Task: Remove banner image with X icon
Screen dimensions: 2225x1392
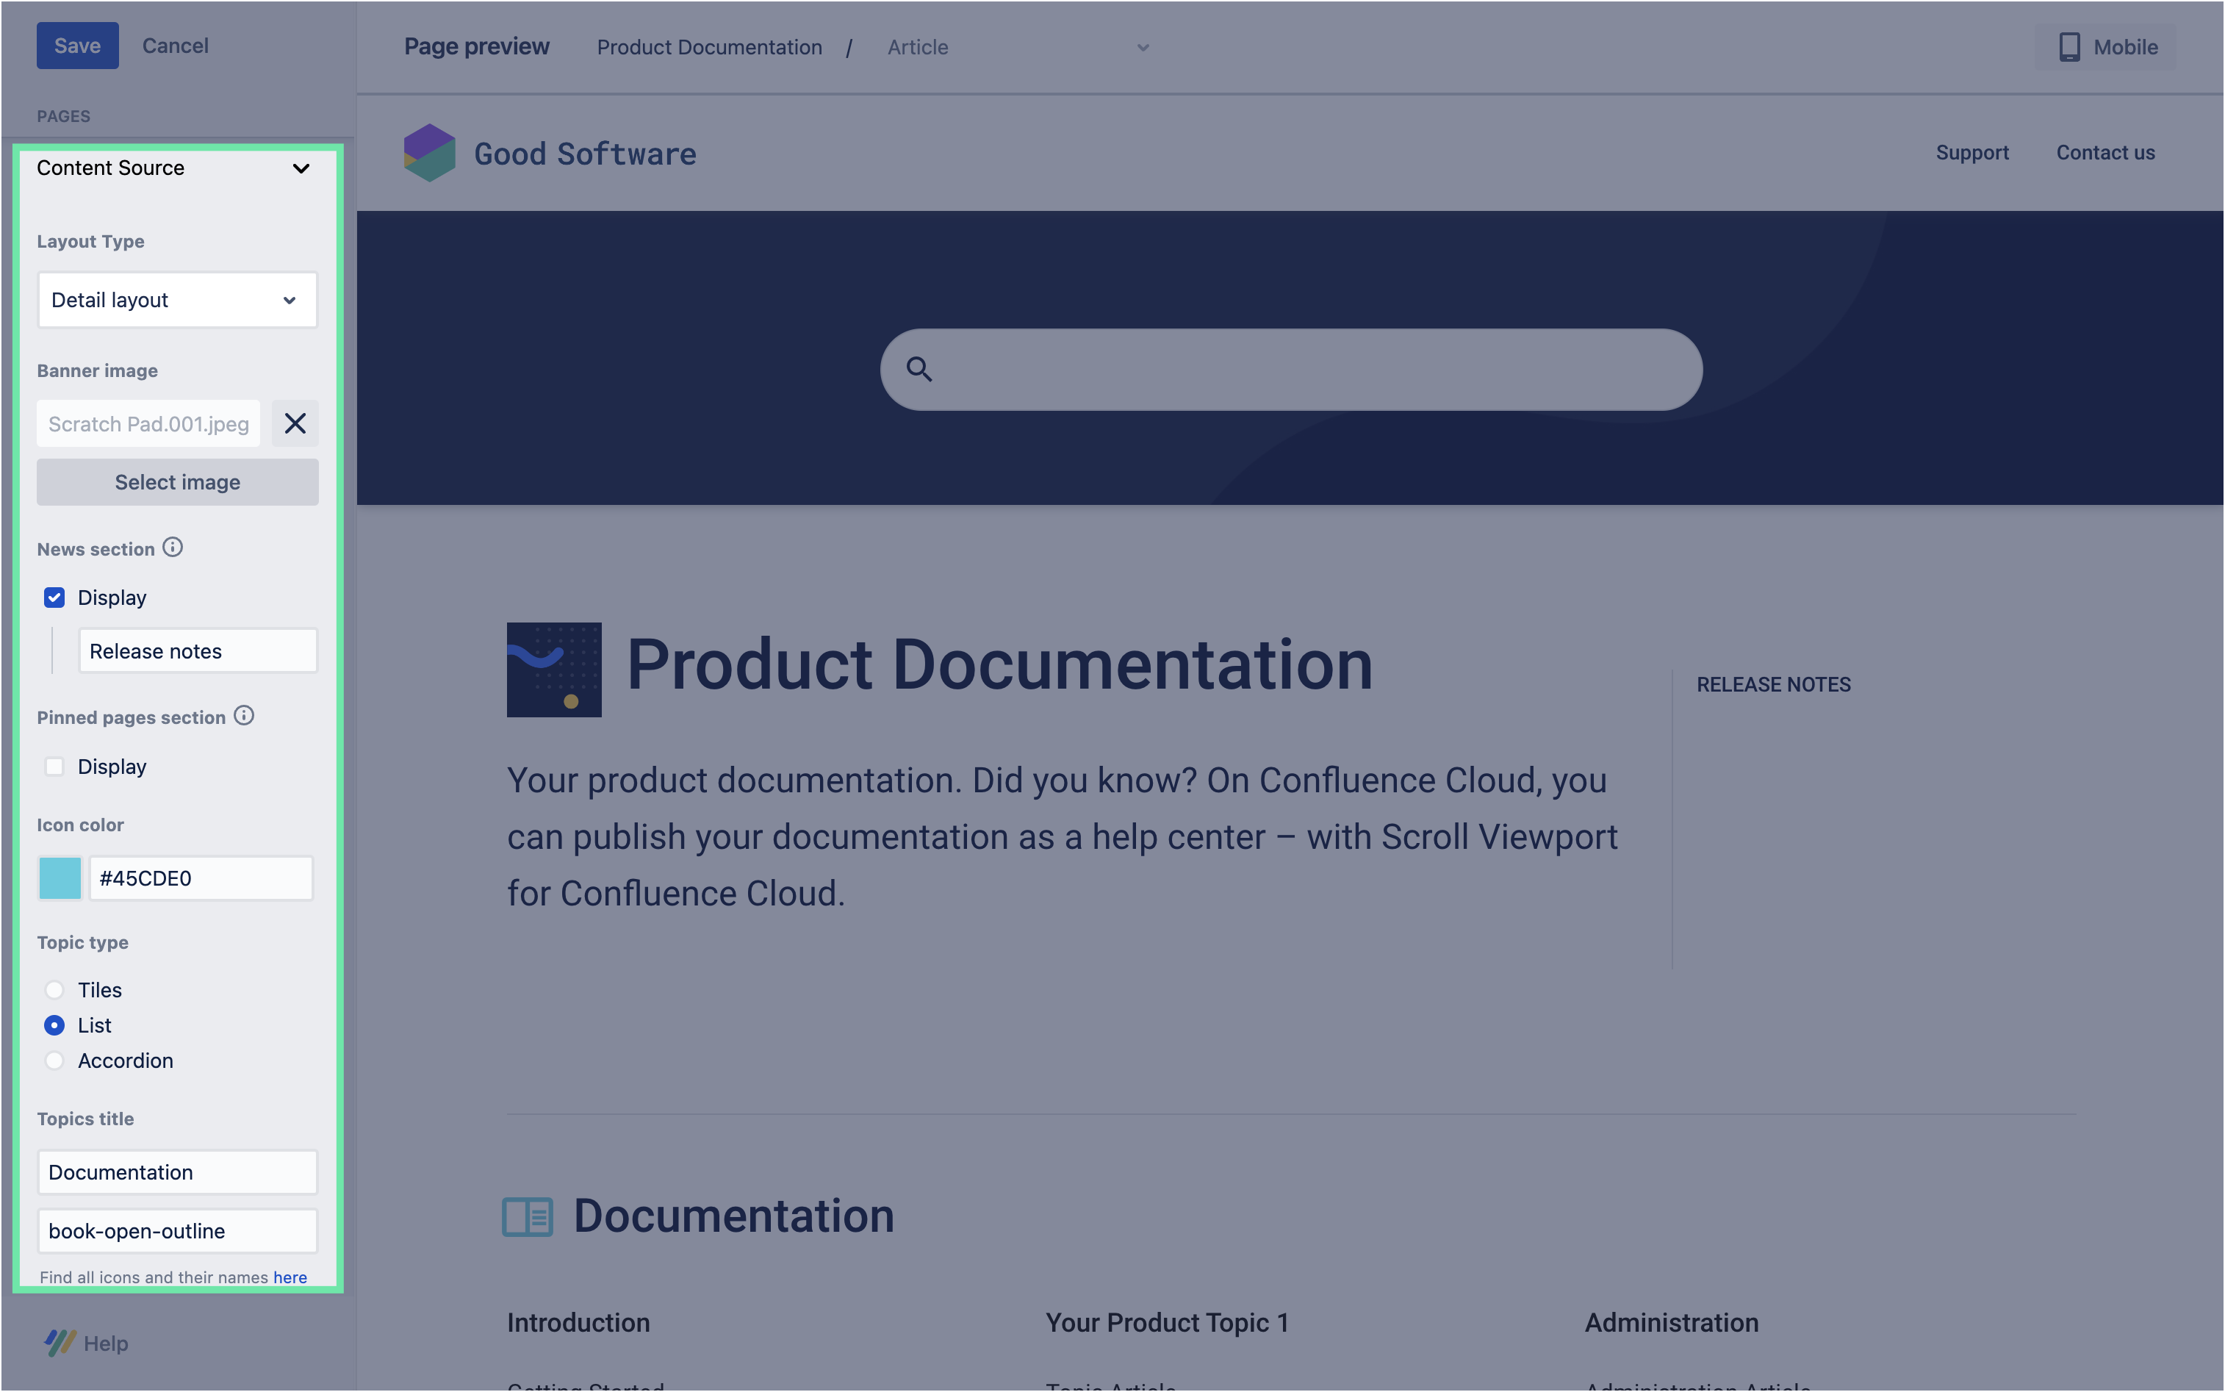Action: coord(295,423)
